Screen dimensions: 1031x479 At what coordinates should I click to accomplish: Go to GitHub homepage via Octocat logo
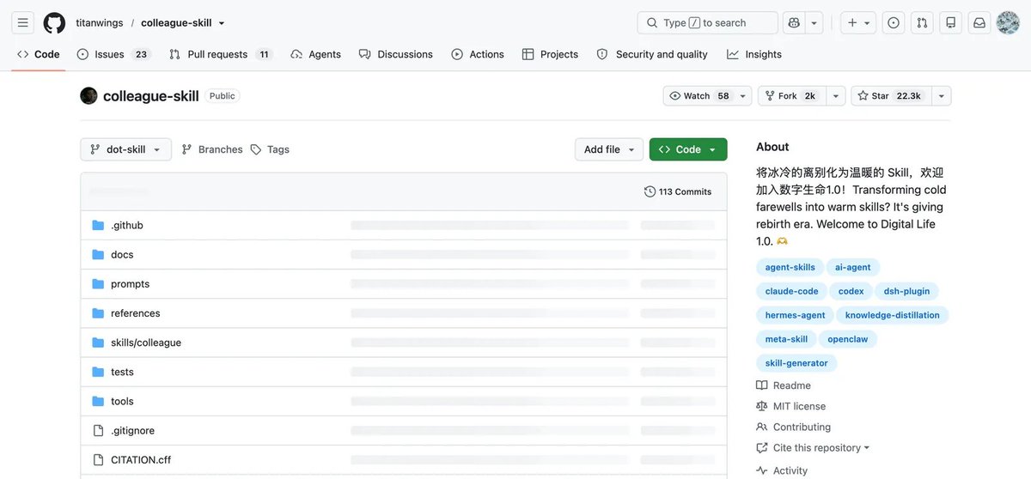pyautogui.click(x=54, y=23)
